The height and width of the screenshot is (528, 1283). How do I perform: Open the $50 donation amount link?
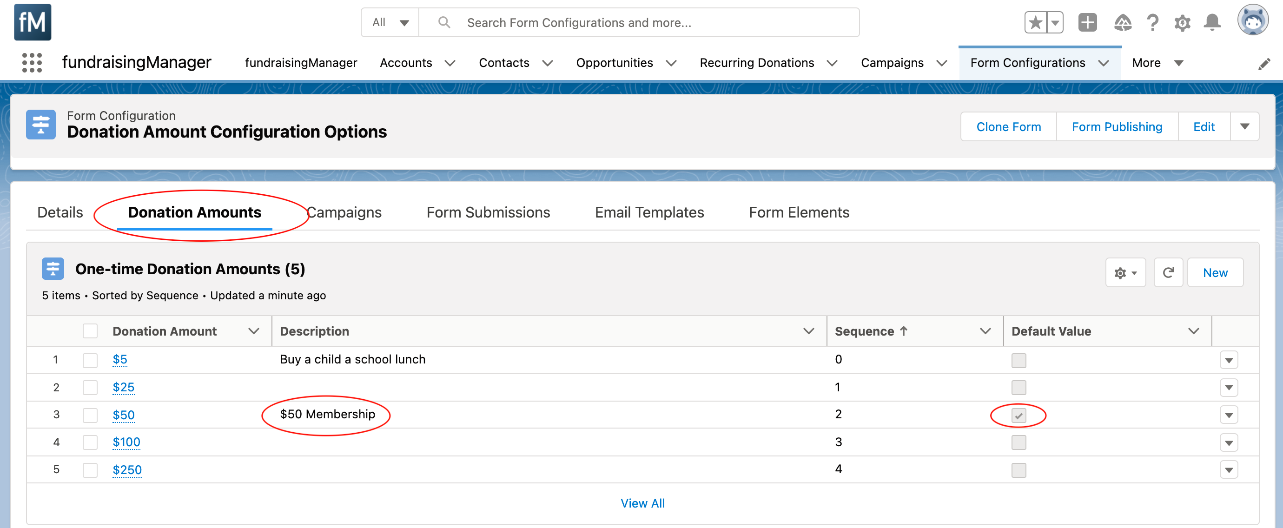click(124, 415)
